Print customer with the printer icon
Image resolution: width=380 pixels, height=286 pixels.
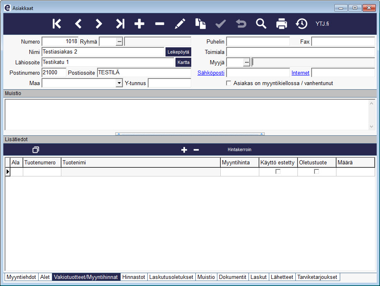[282, 24]
